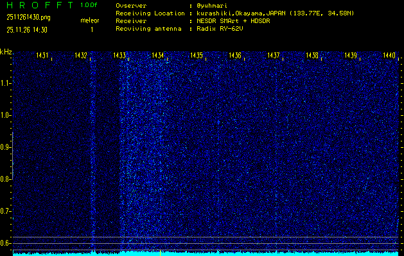Select the 1440 time marker
Screen dimensions: 404x256
click(389, 56)
